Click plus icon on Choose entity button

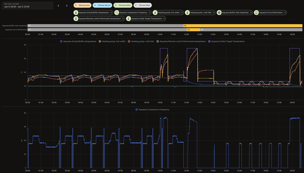pos(116,5)
